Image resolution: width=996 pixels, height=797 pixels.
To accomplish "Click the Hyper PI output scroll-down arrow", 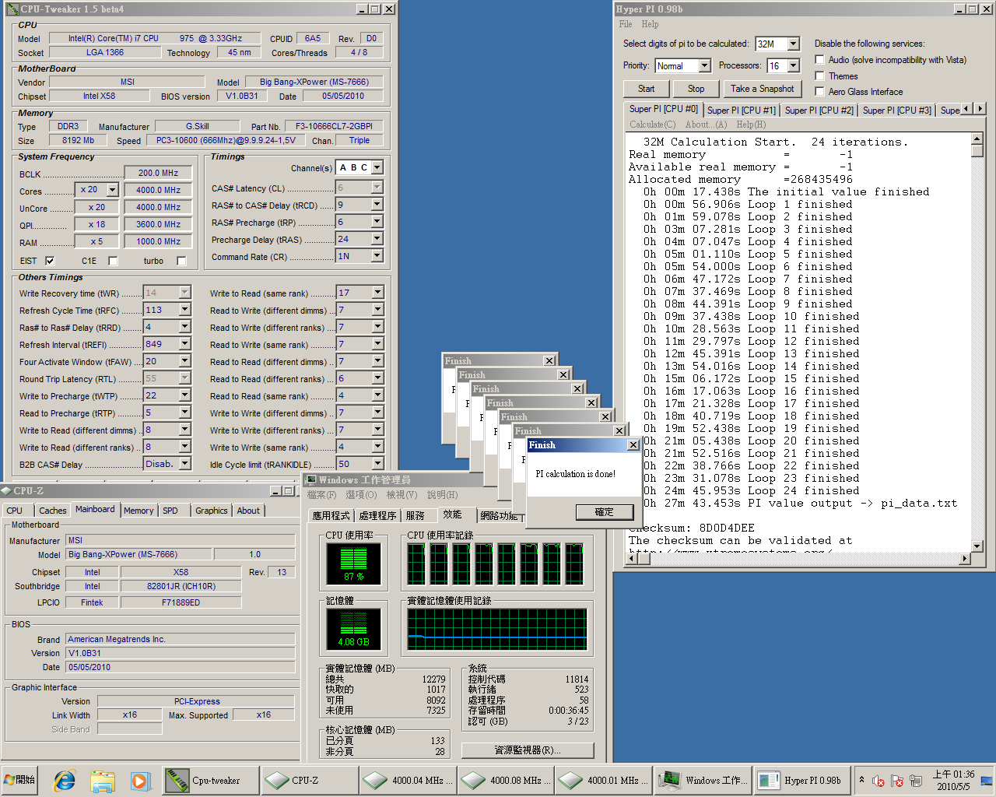I will coord(977,546).
